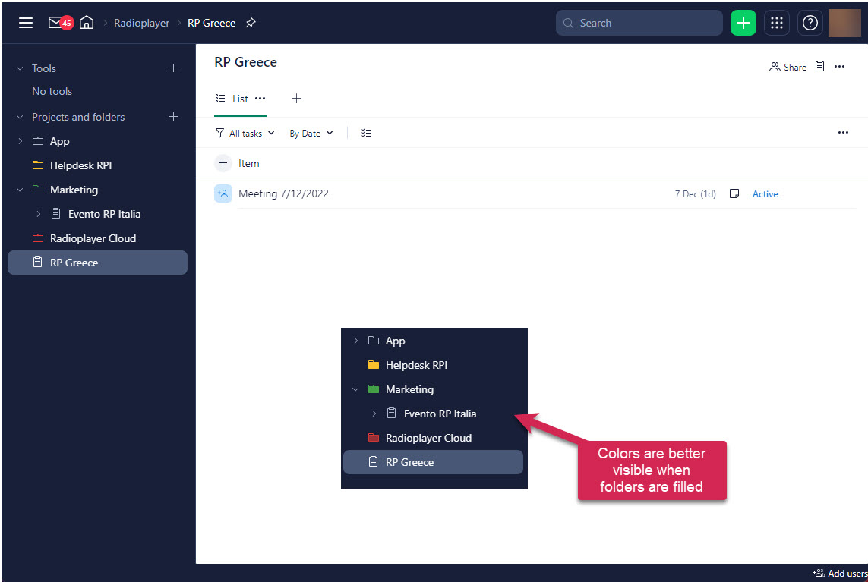Switch to the List view tab
This screenshot has width=868, height=582.
(240, 99)
